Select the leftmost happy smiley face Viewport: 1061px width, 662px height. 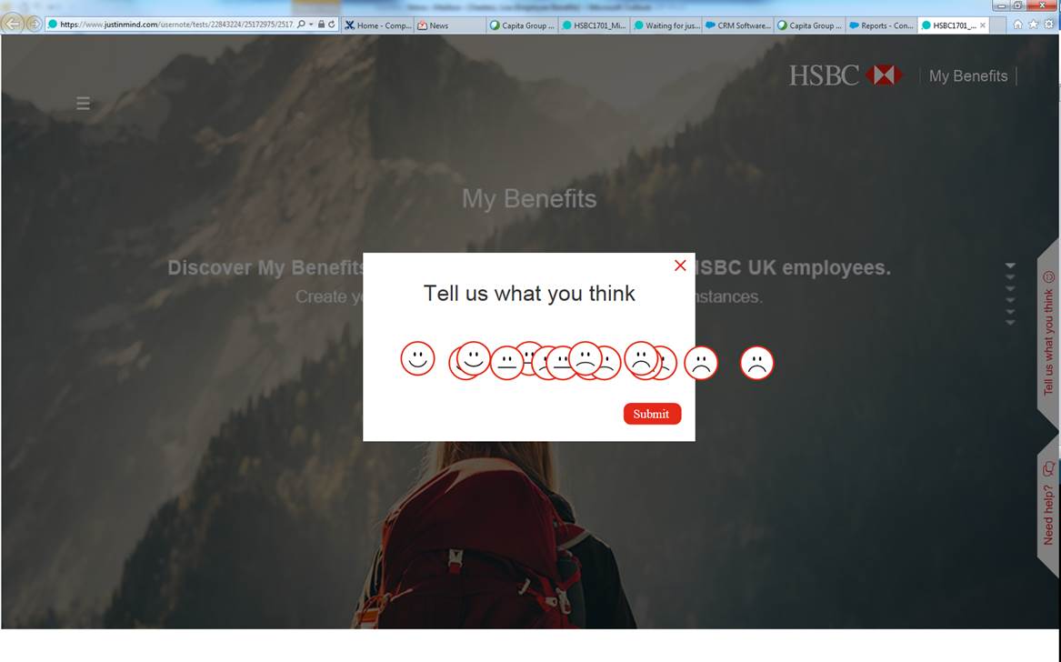pos(417,358)
